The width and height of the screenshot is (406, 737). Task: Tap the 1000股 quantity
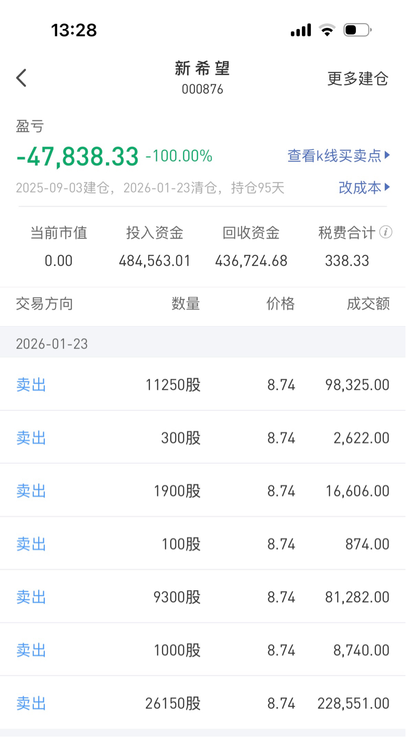point(177,650)
